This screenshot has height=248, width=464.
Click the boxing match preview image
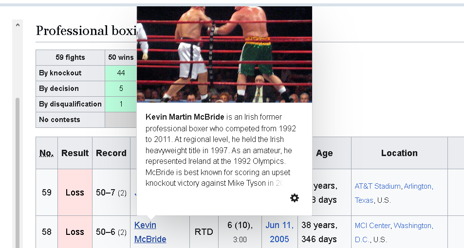point(224,54)
